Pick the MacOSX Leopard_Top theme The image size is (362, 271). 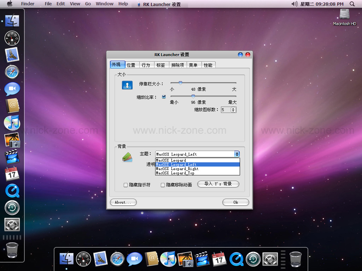pos(198,173)
